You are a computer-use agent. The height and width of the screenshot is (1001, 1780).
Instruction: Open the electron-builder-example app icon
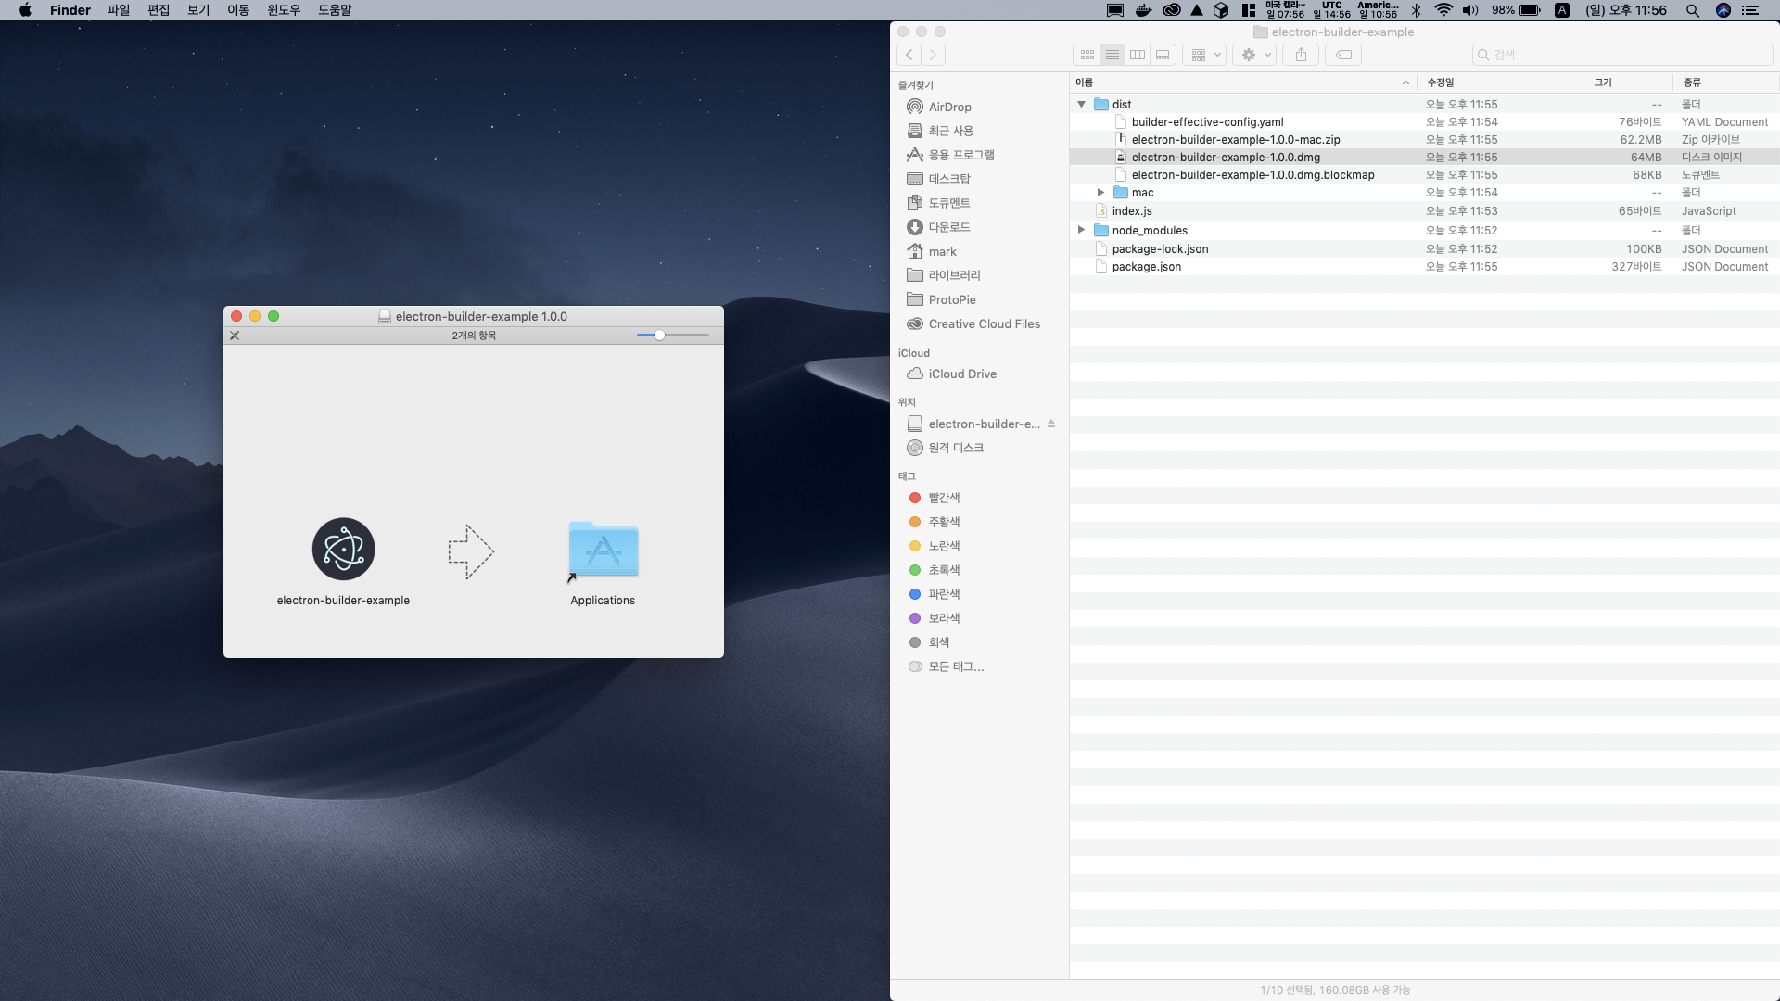(x=343, y=549)
